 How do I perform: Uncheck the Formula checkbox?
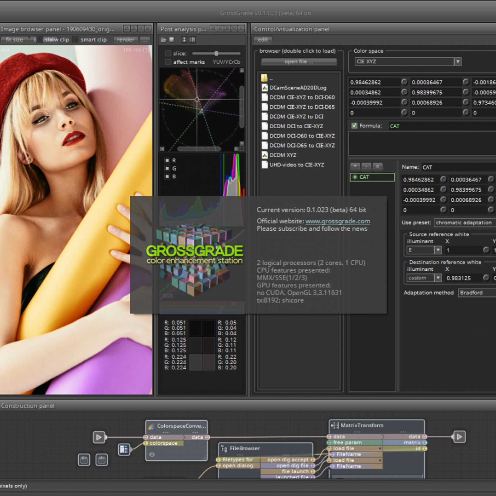click(x=354, y=126)
